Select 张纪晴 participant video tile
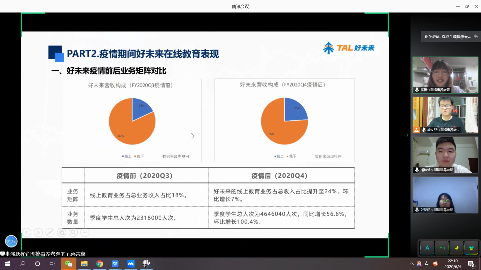The height and width of the screenshot is (270, 481). tap(445, 195)
